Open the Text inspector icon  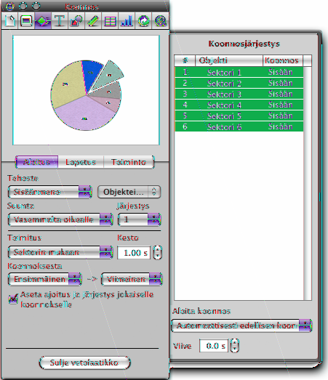point(60,21)
